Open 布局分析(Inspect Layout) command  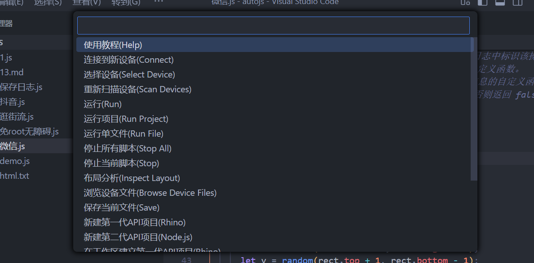point(275,178)
